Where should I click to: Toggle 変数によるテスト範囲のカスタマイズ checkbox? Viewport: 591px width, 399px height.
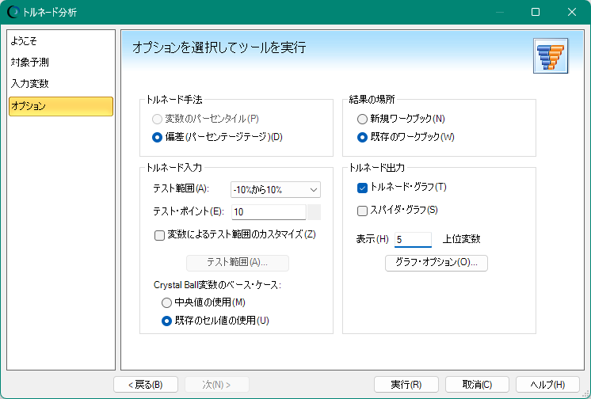159,235
